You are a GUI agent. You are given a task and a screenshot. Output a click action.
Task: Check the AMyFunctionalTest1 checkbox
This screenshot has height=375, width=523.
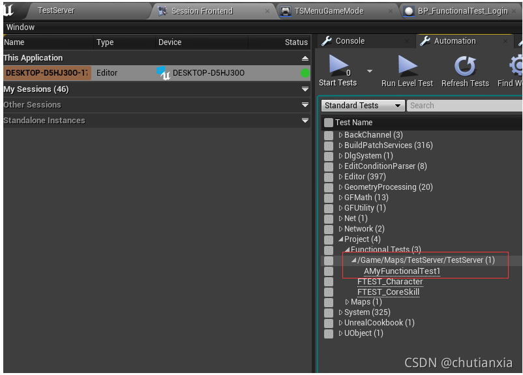pyautogui.click(x=329, y=271)
